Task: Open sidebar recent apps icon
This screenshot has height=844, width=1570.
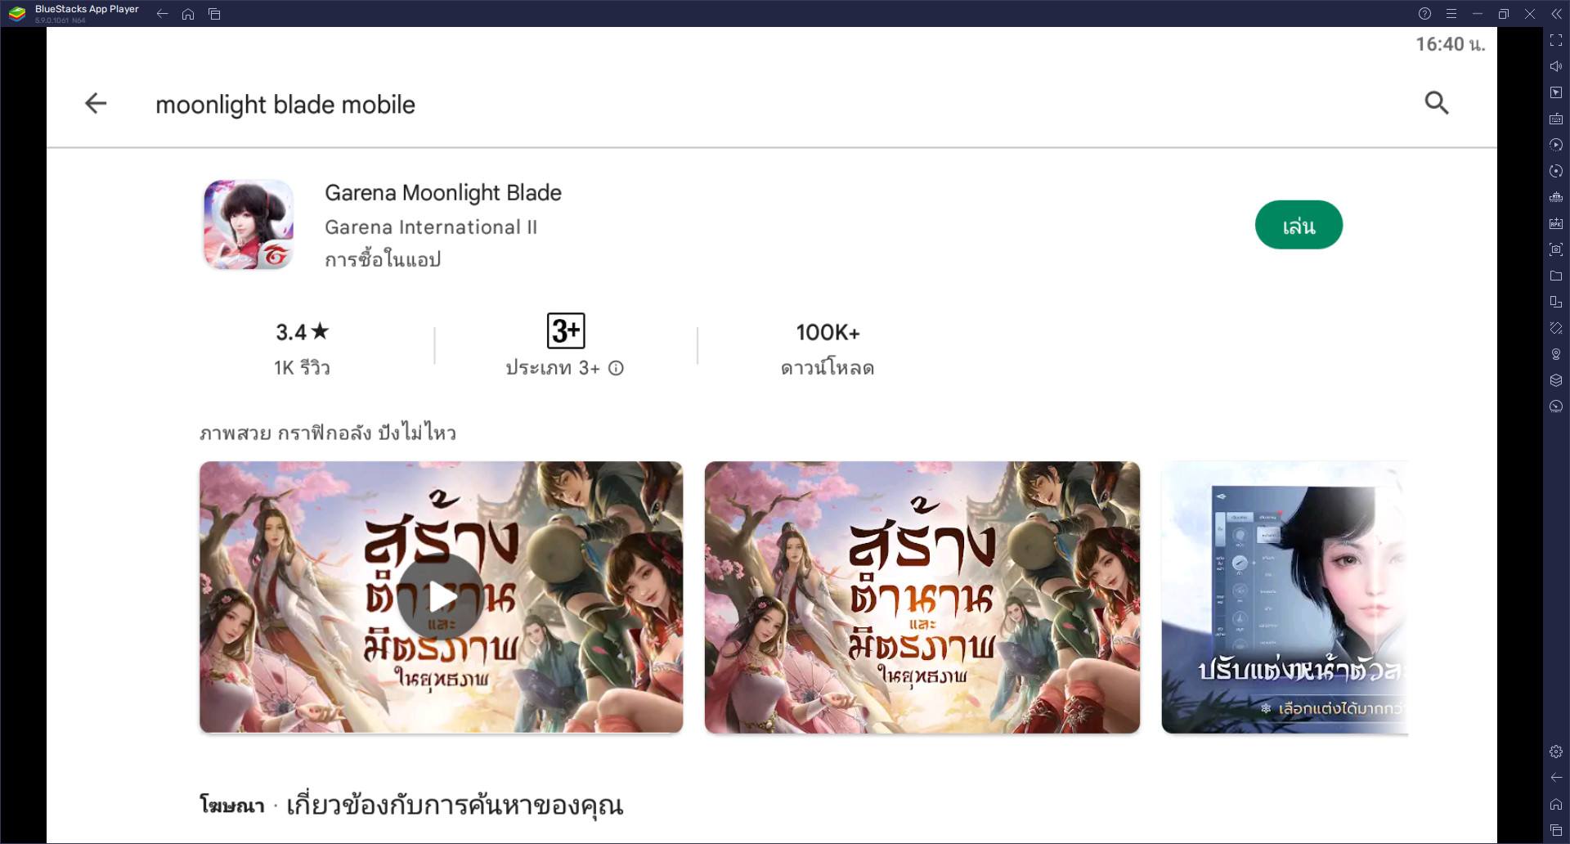Action: (x=1556, y=830)
